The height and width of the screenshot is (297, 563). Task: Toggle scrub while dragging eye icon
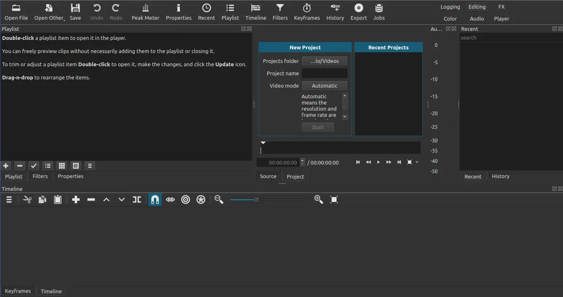click(170, 200)
